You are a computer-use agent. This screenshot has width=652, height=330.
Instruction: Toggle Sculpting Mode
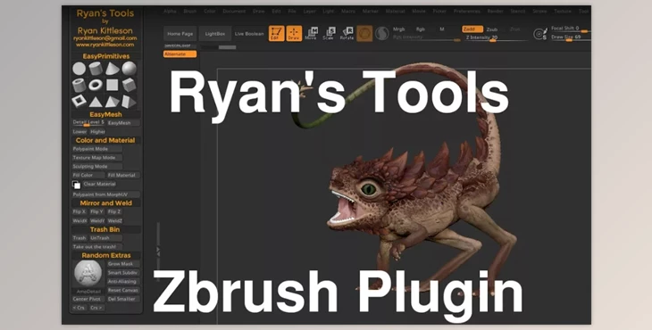coord(97,167)
